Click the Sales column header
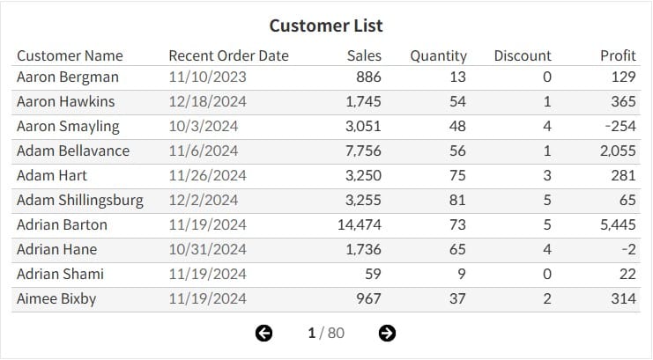Screen dimensions: 653x360 click(x=364, y=55)
